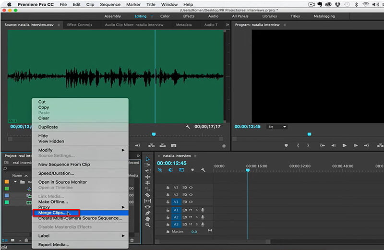Select the Pen tool
This screenshot has width=384, height=250.
[x=147, y=213]
